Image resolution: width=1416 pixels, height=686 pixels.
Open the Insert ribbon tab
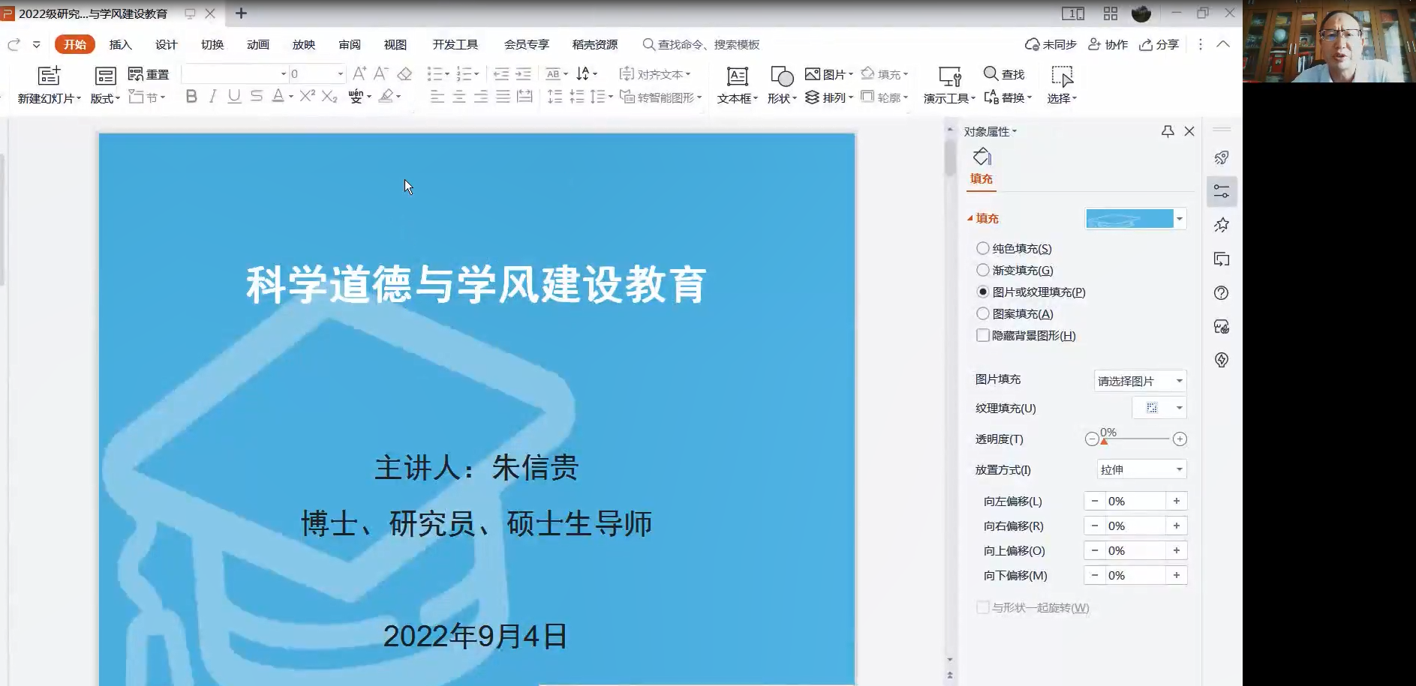[x=120, y=44]
